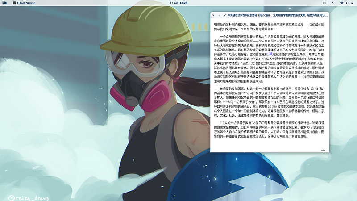Click the 97% reading progress indicator
Viewport: 357px width, 201px height.
pyautogui.click(x=323, y=151)
